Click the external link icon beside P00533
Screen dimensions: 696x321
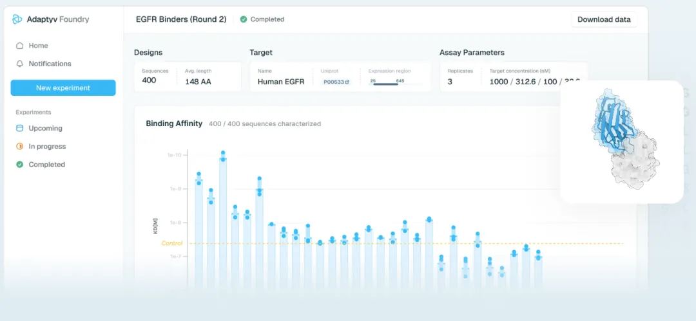coord(347,82)
